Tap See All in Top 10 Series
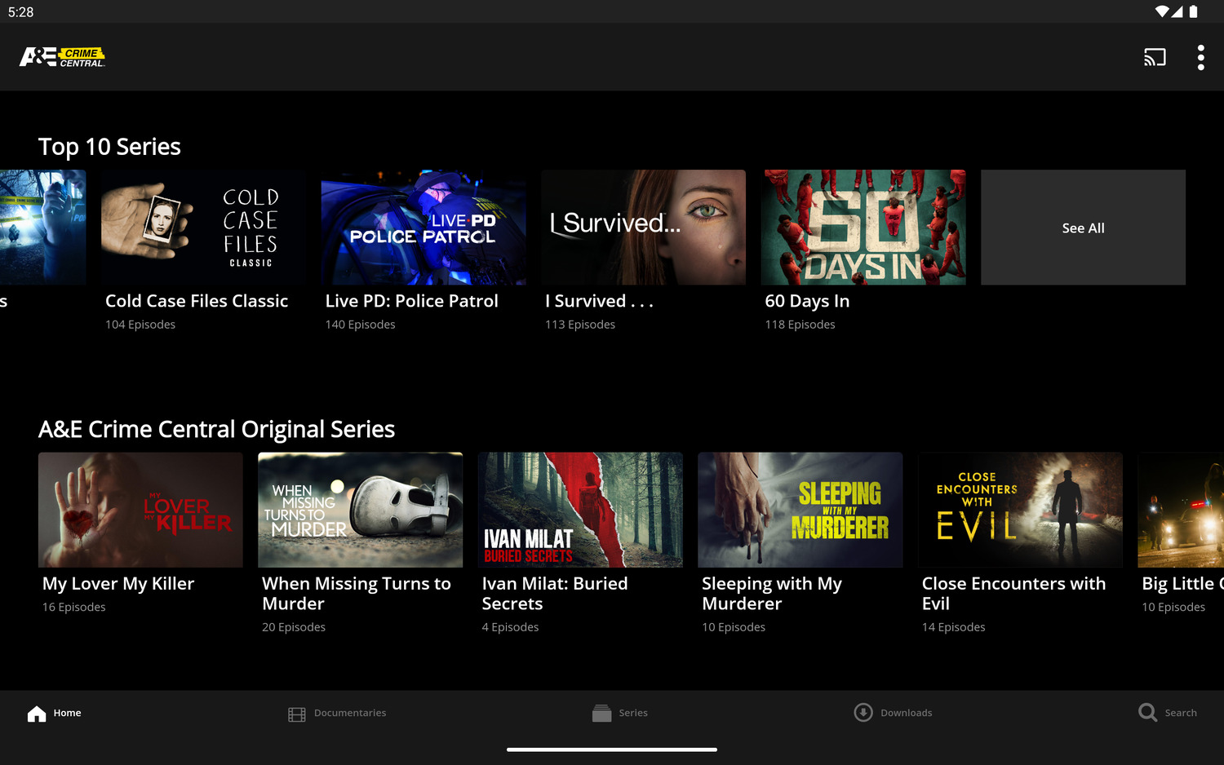 (1083, 228)
